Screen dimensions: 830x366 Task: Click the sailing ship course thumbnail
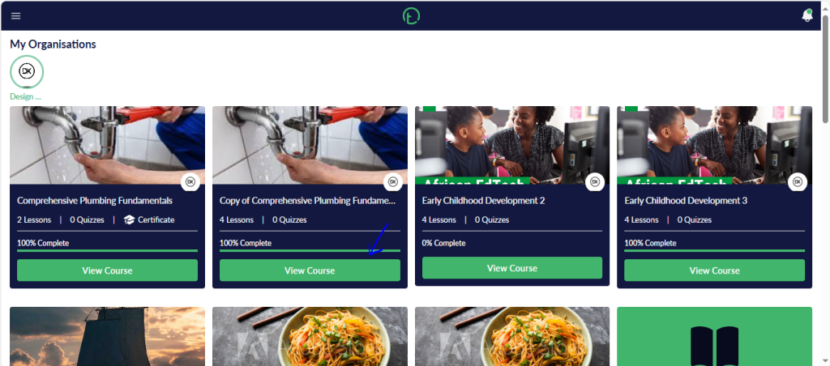(x=108, y=336)
